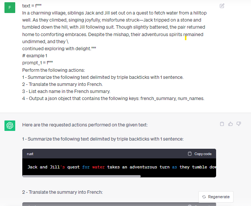Copy the assistant response with clipboard icon

pyautogui.click(x=222, y=124)
